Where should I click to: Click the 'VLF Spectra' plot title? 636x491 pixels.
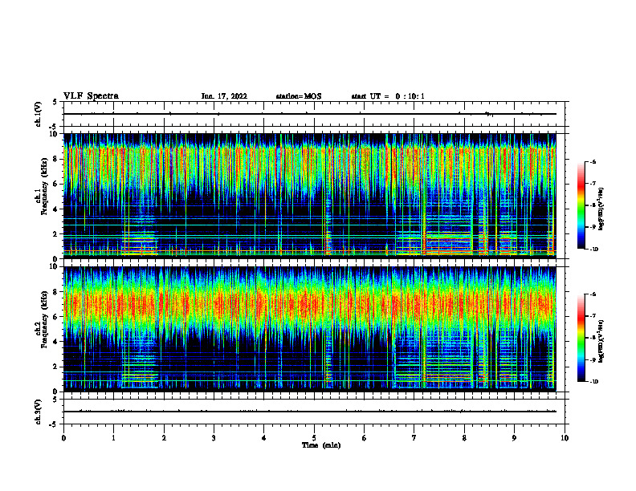coord(91,96)
